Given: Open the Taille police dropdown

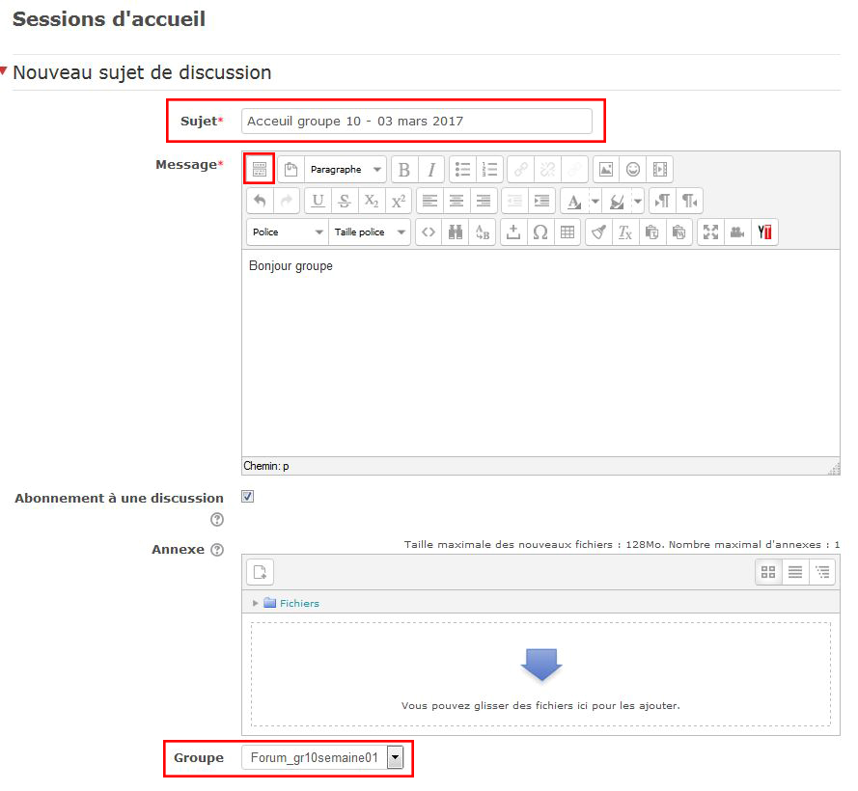Looking at the screenshot, I should [370, 232].
